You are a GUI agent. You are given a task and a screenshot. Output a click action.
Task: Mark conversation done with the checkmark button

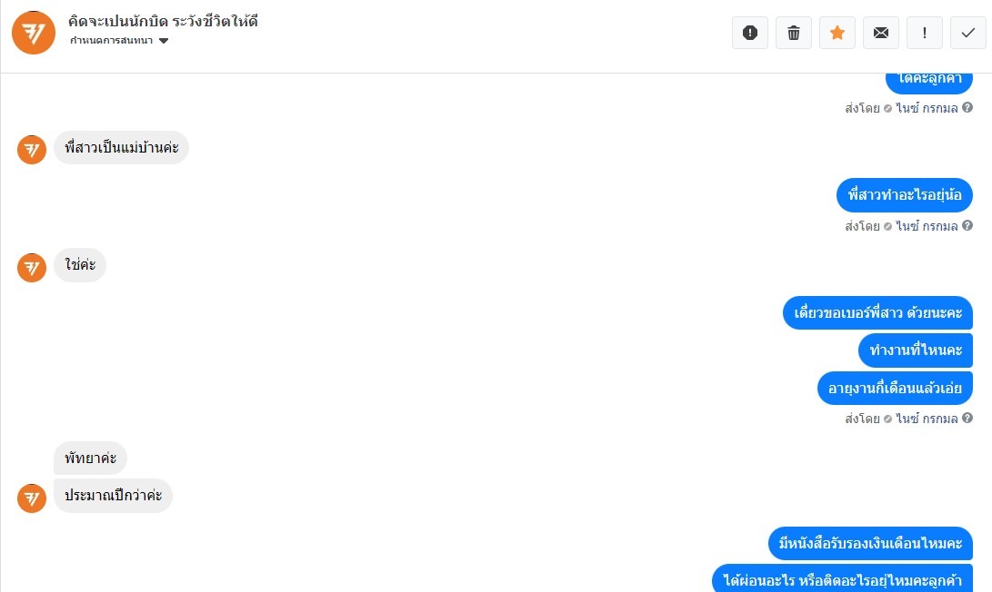pos(968,33)
